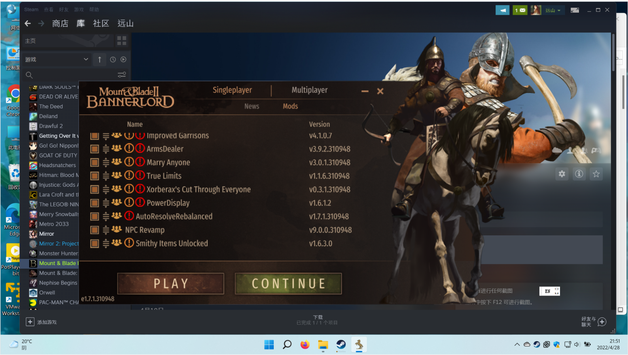628x355 pixels.
Task: Open game settings gear on Steam page
Action: pyautogui.click(x=562, y=174)
